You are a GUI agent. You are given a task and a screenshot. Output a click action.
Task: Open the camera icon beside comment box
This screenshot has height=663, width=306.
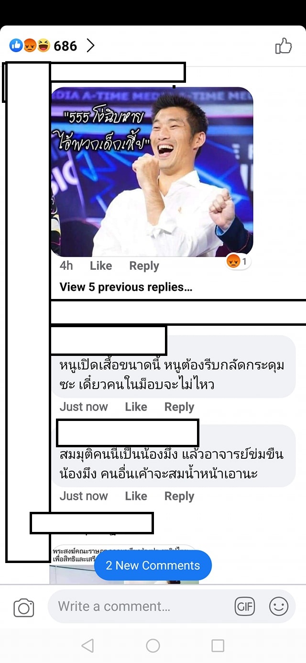[x=23, y=608]
